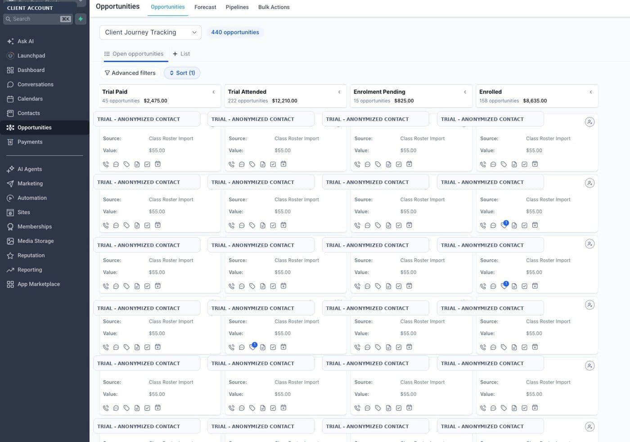Click the appointment icon on top Enrolment Pending card

tap(409, 164)
